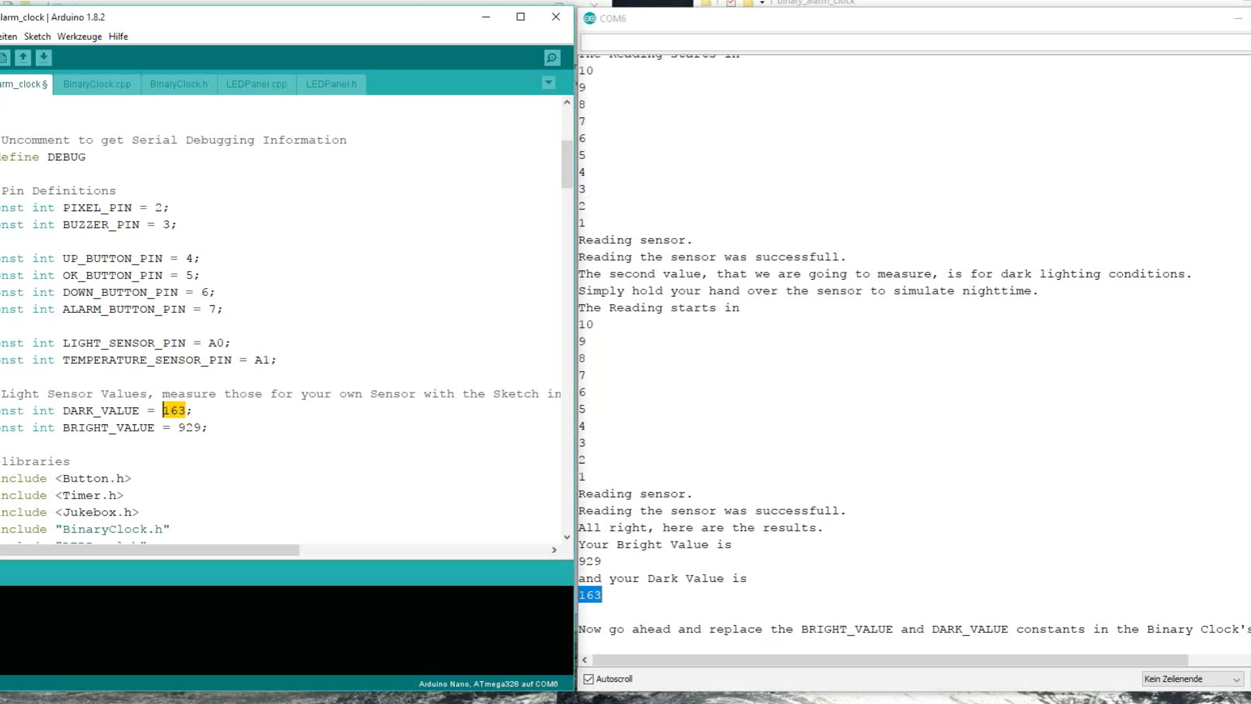Click the save sketch icon

[x=44, y=57]
